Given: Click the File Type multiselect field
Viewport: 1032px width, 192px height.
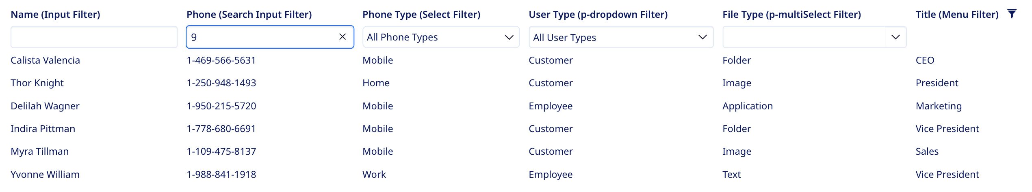Looking at the screenshot, I should point(804,37).
